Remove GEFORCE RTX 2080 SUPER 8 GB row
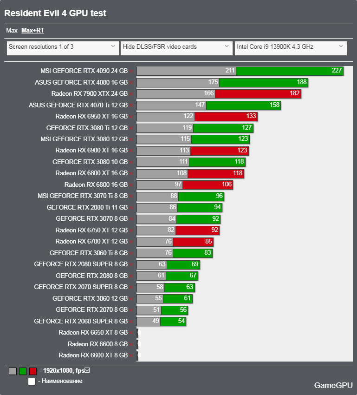Viewport: 357px width, 395px height. [131, 264]
